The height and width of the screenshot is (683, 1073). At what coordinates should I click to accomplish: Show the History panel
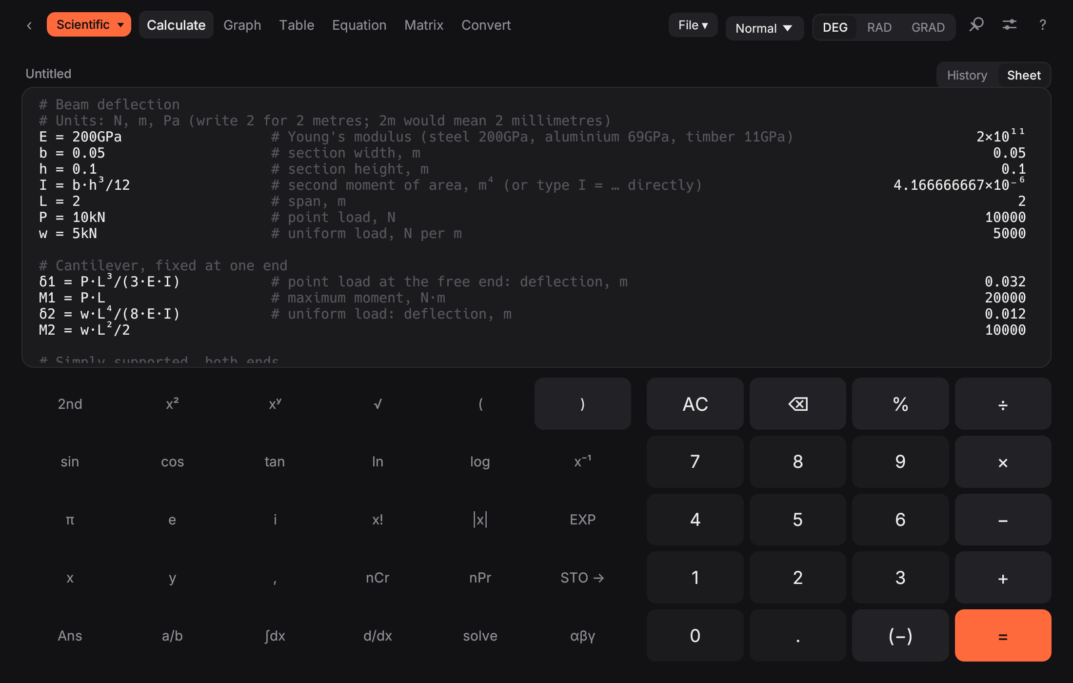click(x=967, y=75)
